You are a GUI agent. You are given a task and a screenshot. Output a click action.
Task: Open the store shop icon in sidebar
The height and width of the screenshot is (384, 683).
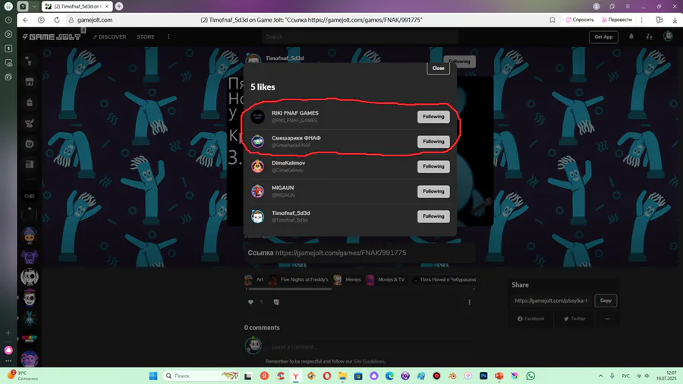pyautogui.click(x=29, y=82)
